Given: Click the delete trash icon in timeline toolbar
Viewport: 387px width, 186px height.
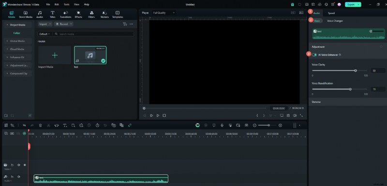Looking at the screenshot, I should [x=41, y=126].
